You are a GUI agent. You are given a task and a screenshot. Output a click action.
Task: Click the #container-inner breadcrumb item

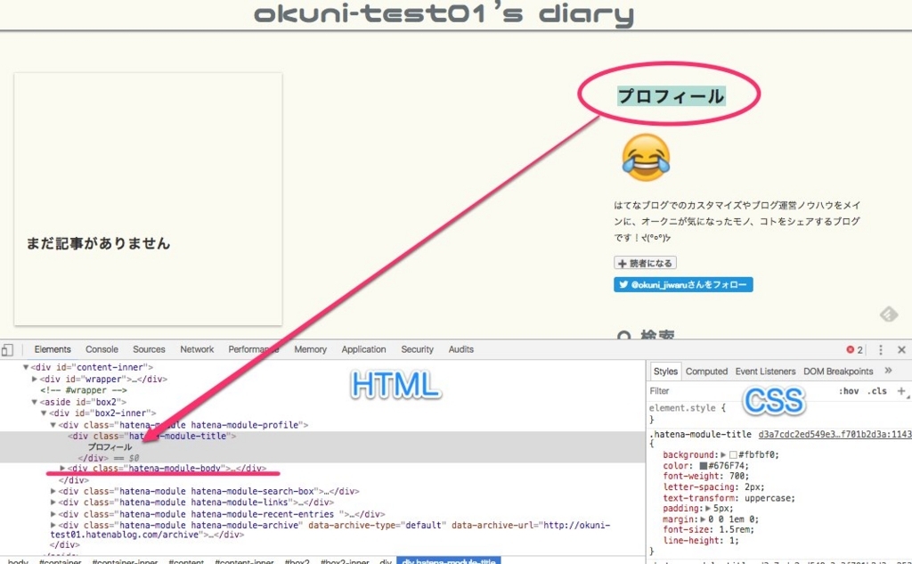(125, 561)
